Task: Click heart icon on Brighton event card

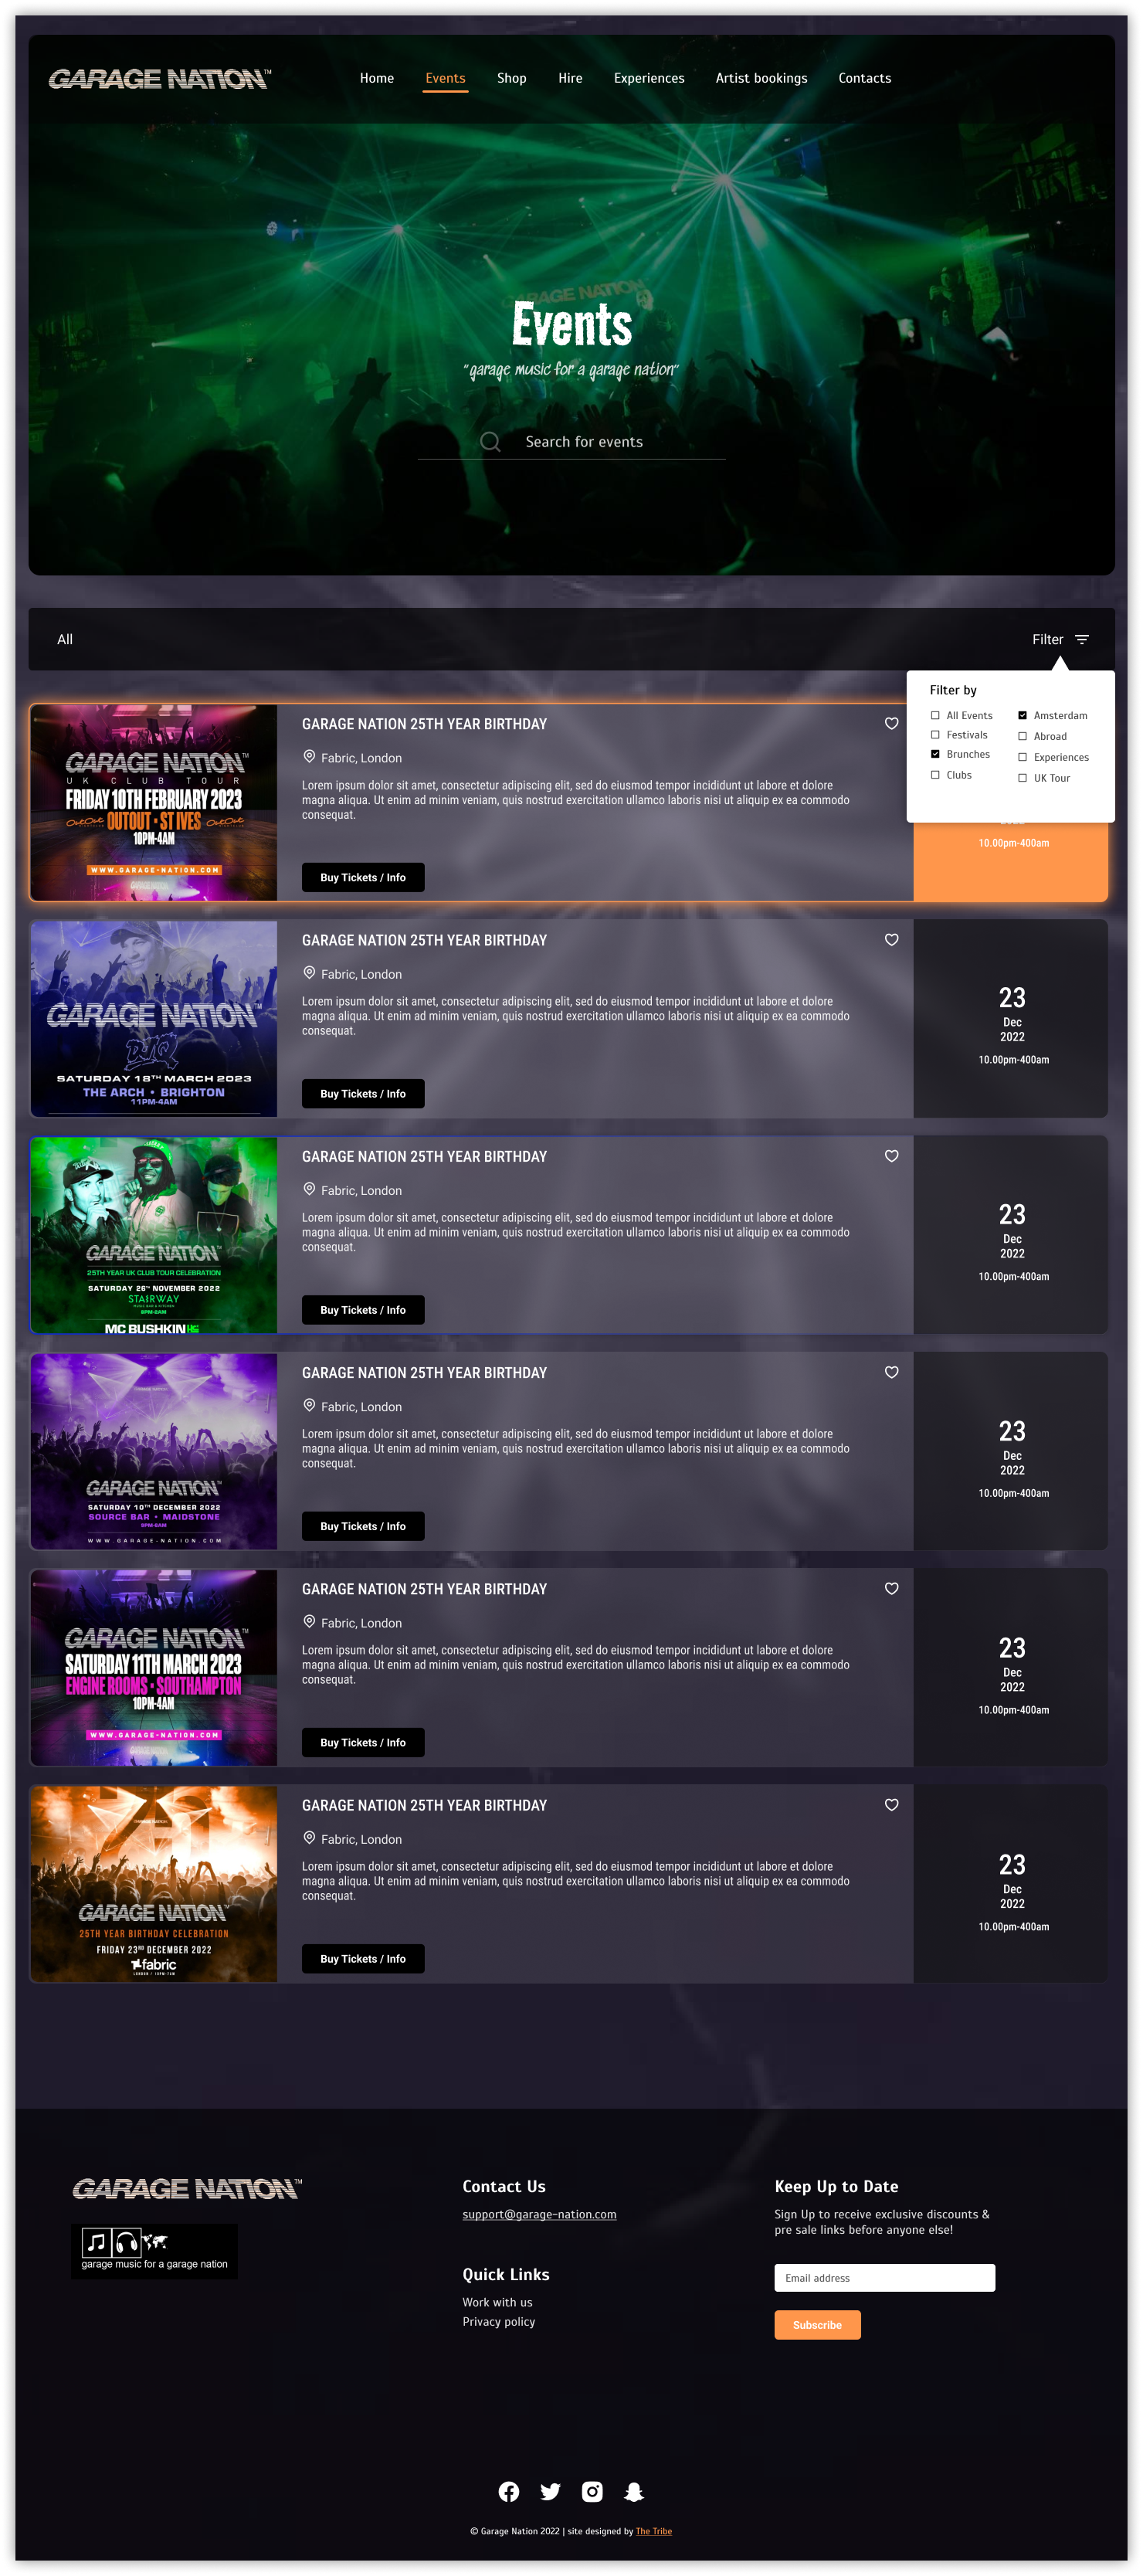Action: click(891, 939)
